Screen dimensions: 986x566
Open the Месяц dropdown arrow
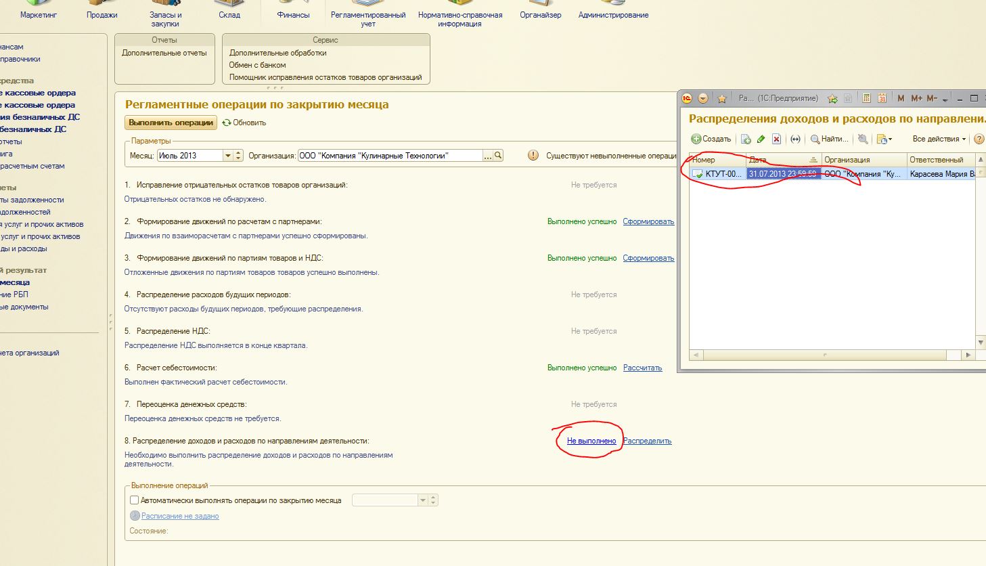click(x=228, y=156)
